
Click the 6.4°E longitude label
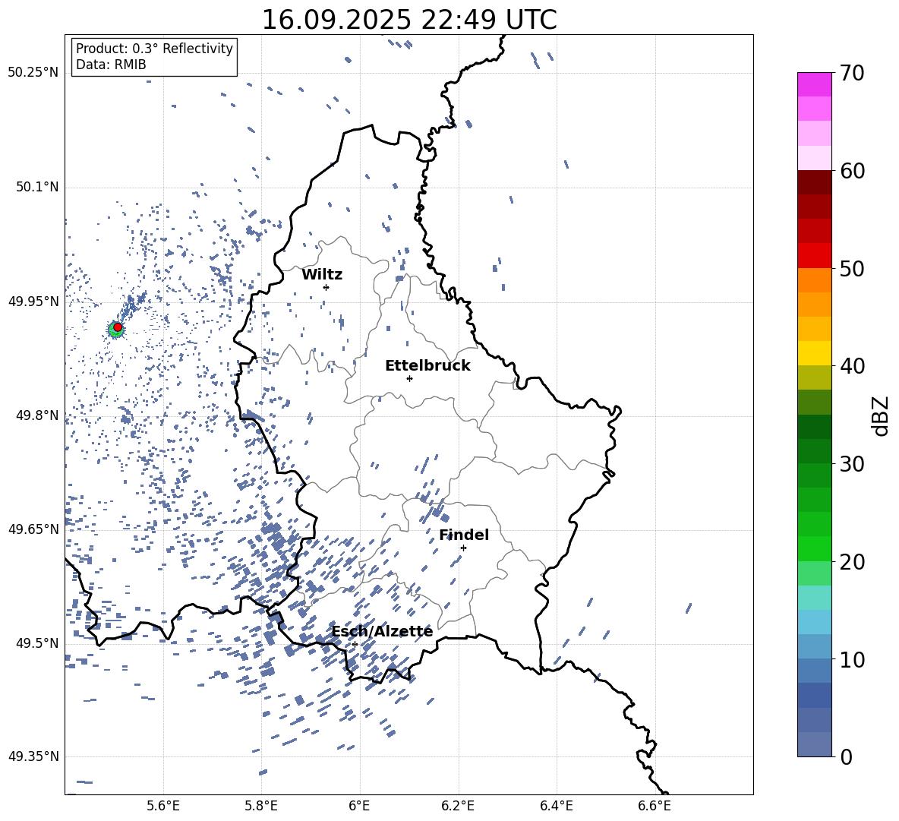[556, 807]
